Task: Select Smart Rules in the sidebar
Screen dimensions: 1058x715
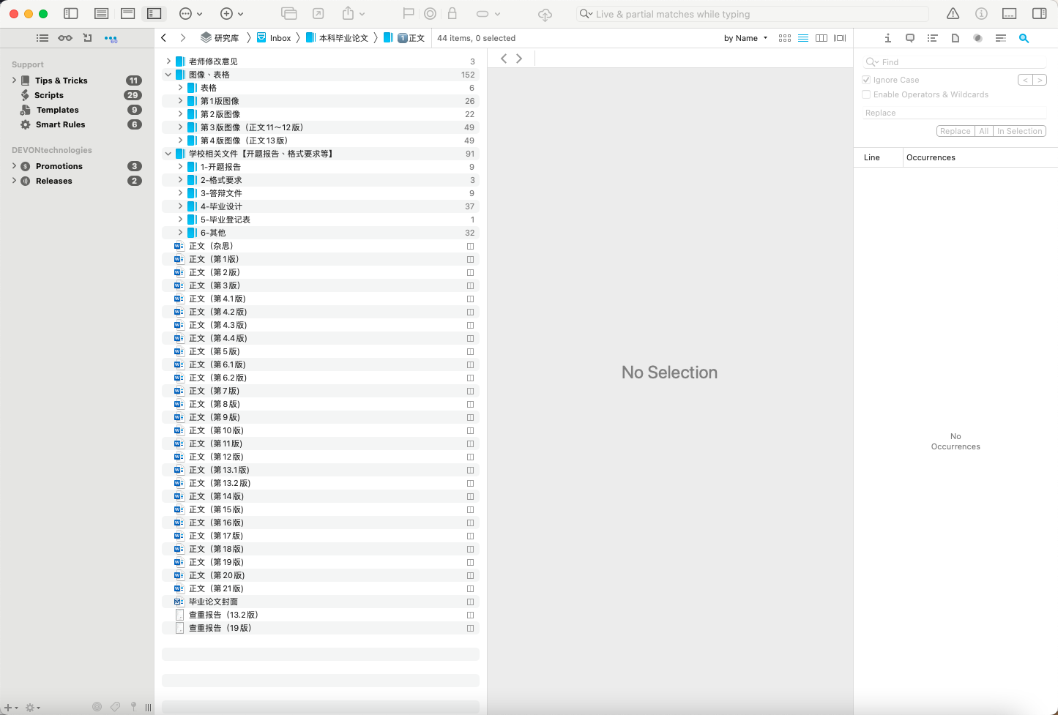Action: (x=60, y=124)
